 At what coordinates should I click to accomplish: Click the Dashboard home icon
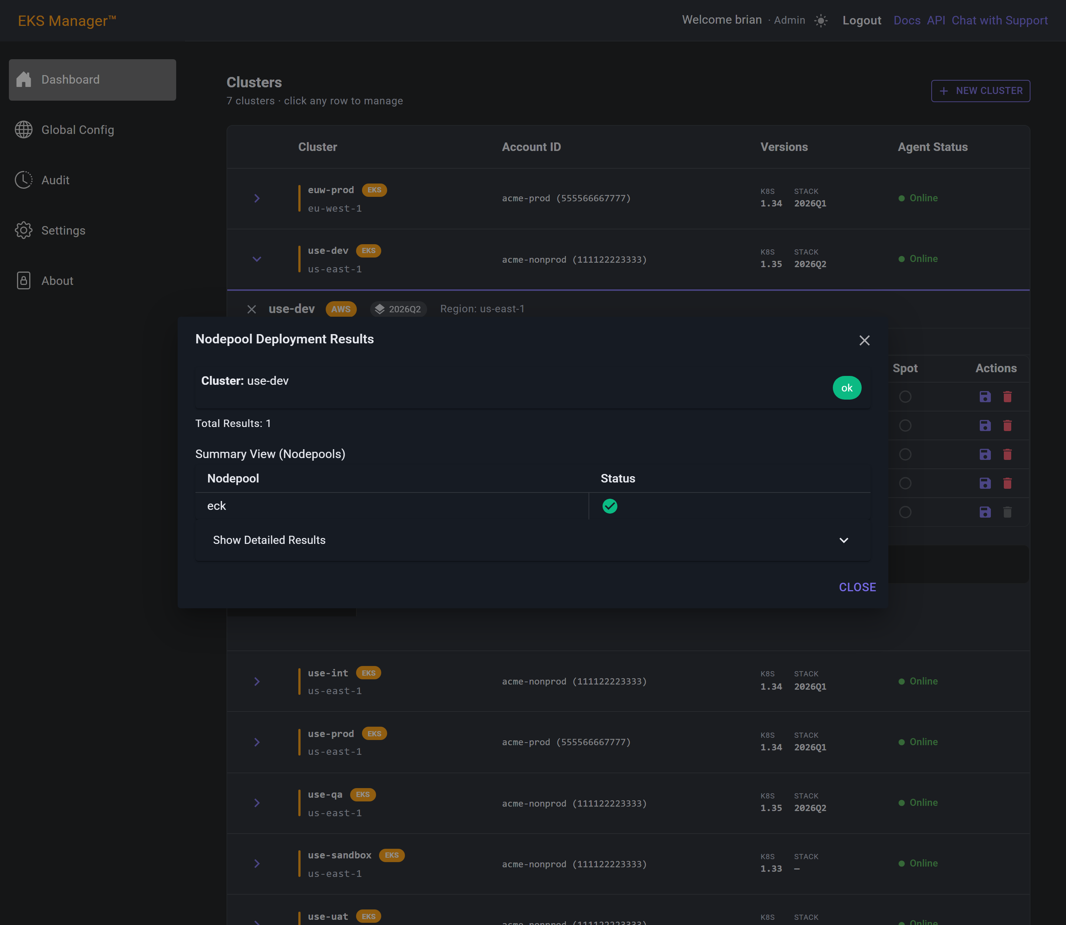click(24, 80)
